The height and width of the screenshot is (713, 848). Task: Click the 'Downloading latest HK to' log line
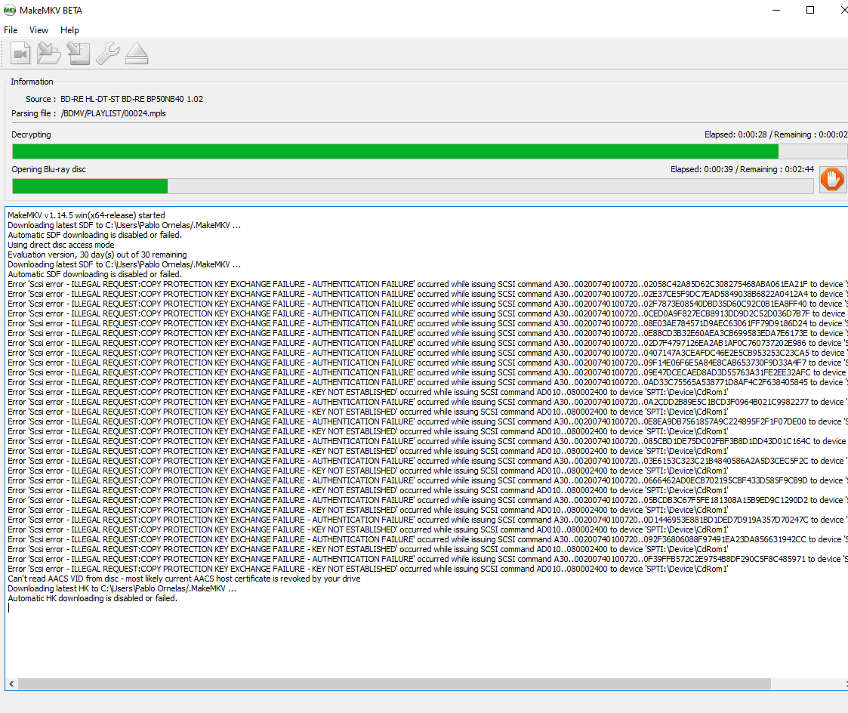click(x=122, y=588)
